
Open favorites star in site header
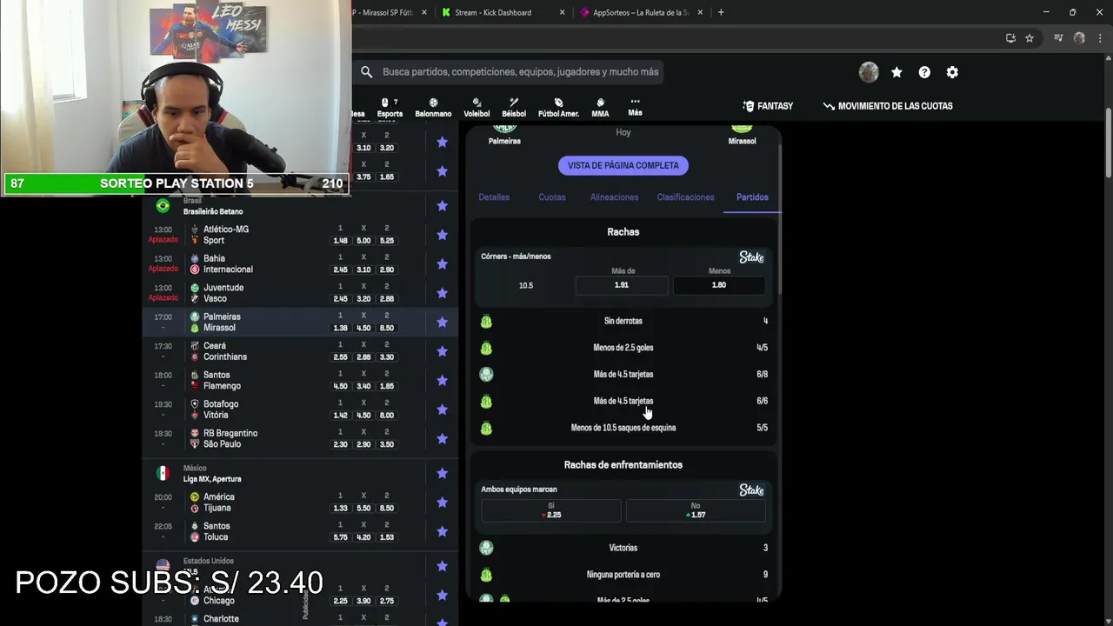[896, 72]
